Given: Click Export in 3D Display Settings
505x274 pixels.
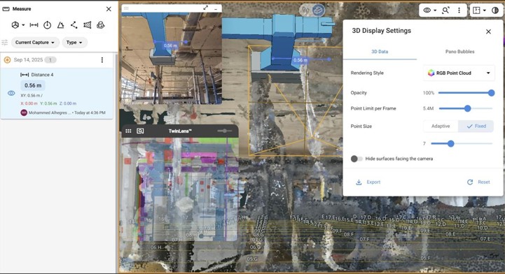Looking at the screenshot, I should tap(368, 182).
